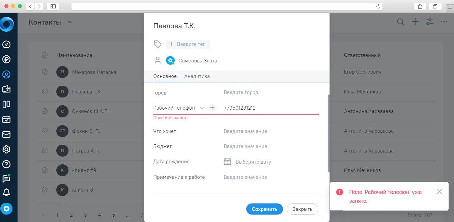The width and height of the screenshot is (454, 222).
Task: Open the contacts person icon in sidebar
Action: (6, 75)
